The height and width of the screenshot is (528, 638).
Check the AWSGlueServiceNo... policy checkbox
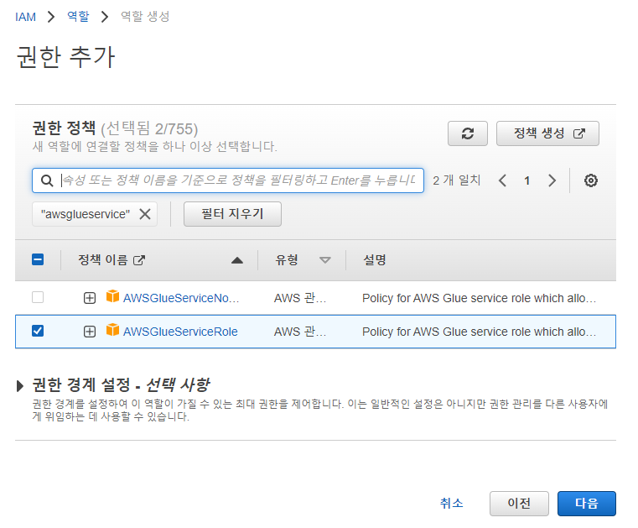click(x=38, y=297)
